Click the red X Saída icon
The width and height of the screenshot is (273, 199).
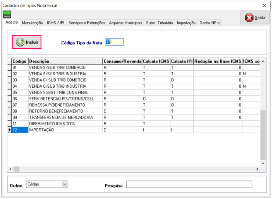pos(249,18)
